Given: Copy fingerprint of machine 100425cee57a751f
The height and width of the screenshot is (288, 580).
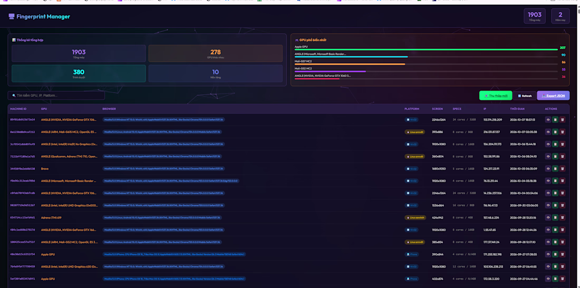Looking at the screenshot, I should coord(555,242).
